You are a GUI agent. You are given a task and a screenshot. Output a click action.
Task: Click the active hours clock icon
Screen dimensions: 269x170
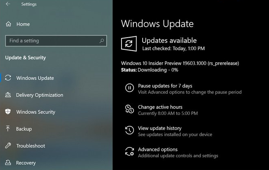(129, 109)
